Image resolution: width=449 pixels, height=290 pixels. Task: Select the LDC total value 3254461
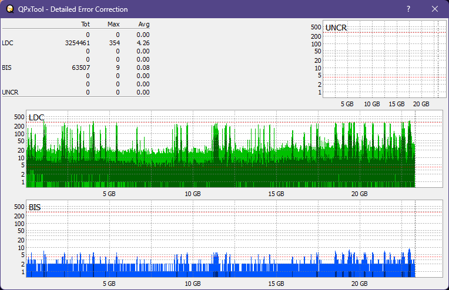(78, 43)
